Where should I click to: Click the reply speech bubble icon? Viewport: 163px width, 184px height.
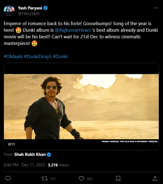pyautogui.click(x=8, y=178)
